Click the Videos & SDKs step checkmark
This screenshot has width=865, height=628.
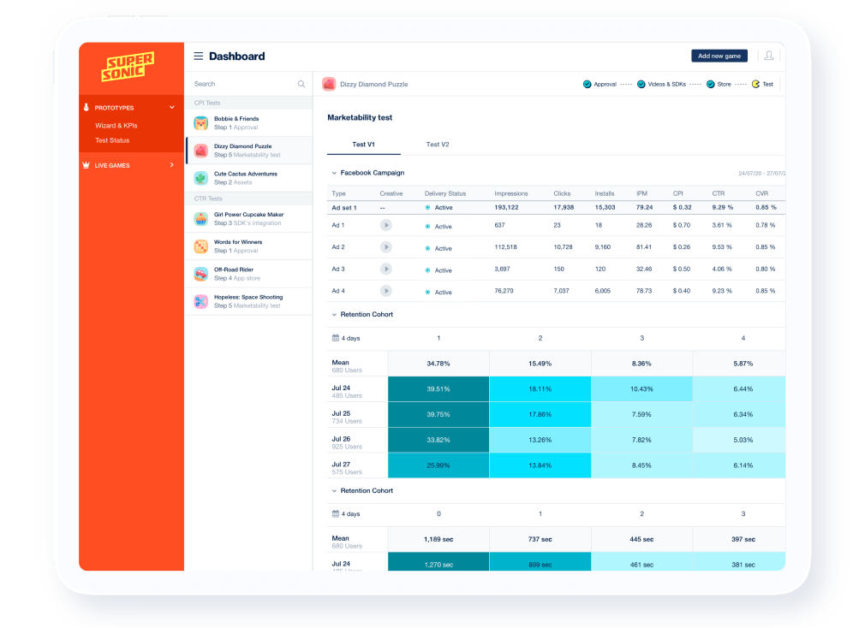click(641, 84)
